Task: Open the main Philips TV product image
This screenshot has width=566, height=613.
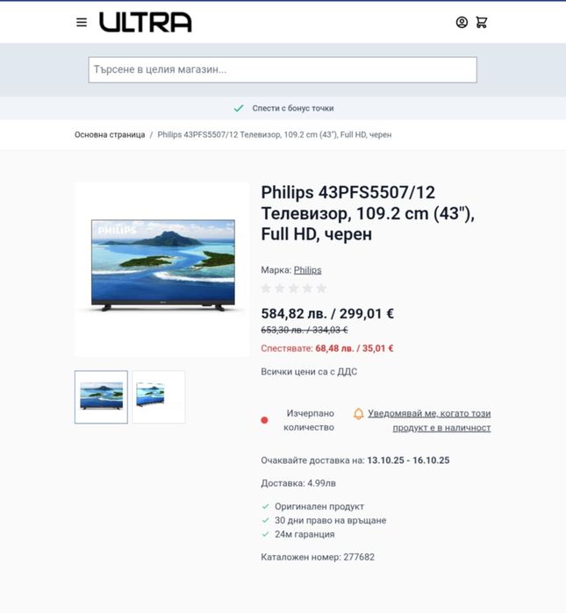Action: tap(162, 269)
